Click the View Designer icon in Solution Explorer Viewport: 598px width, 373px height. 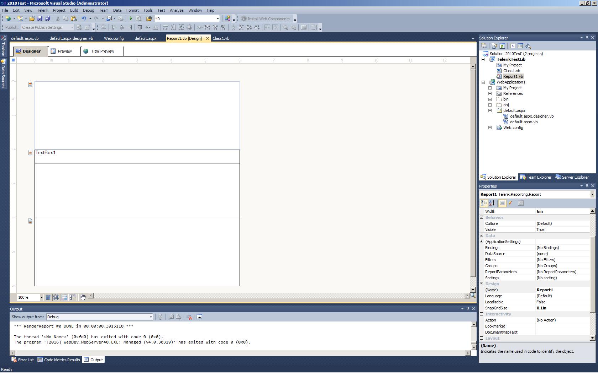(x=520, y=46)
